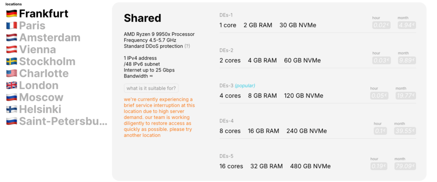Choose the Paris location

(x=26, y=26)
